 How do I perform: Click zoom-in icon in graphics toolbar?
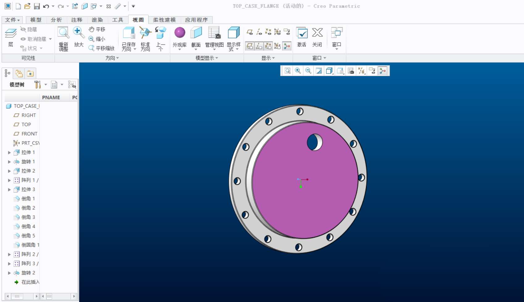pos(298,71)
